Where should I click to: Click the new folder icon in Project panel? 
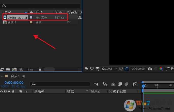point(8,69)
